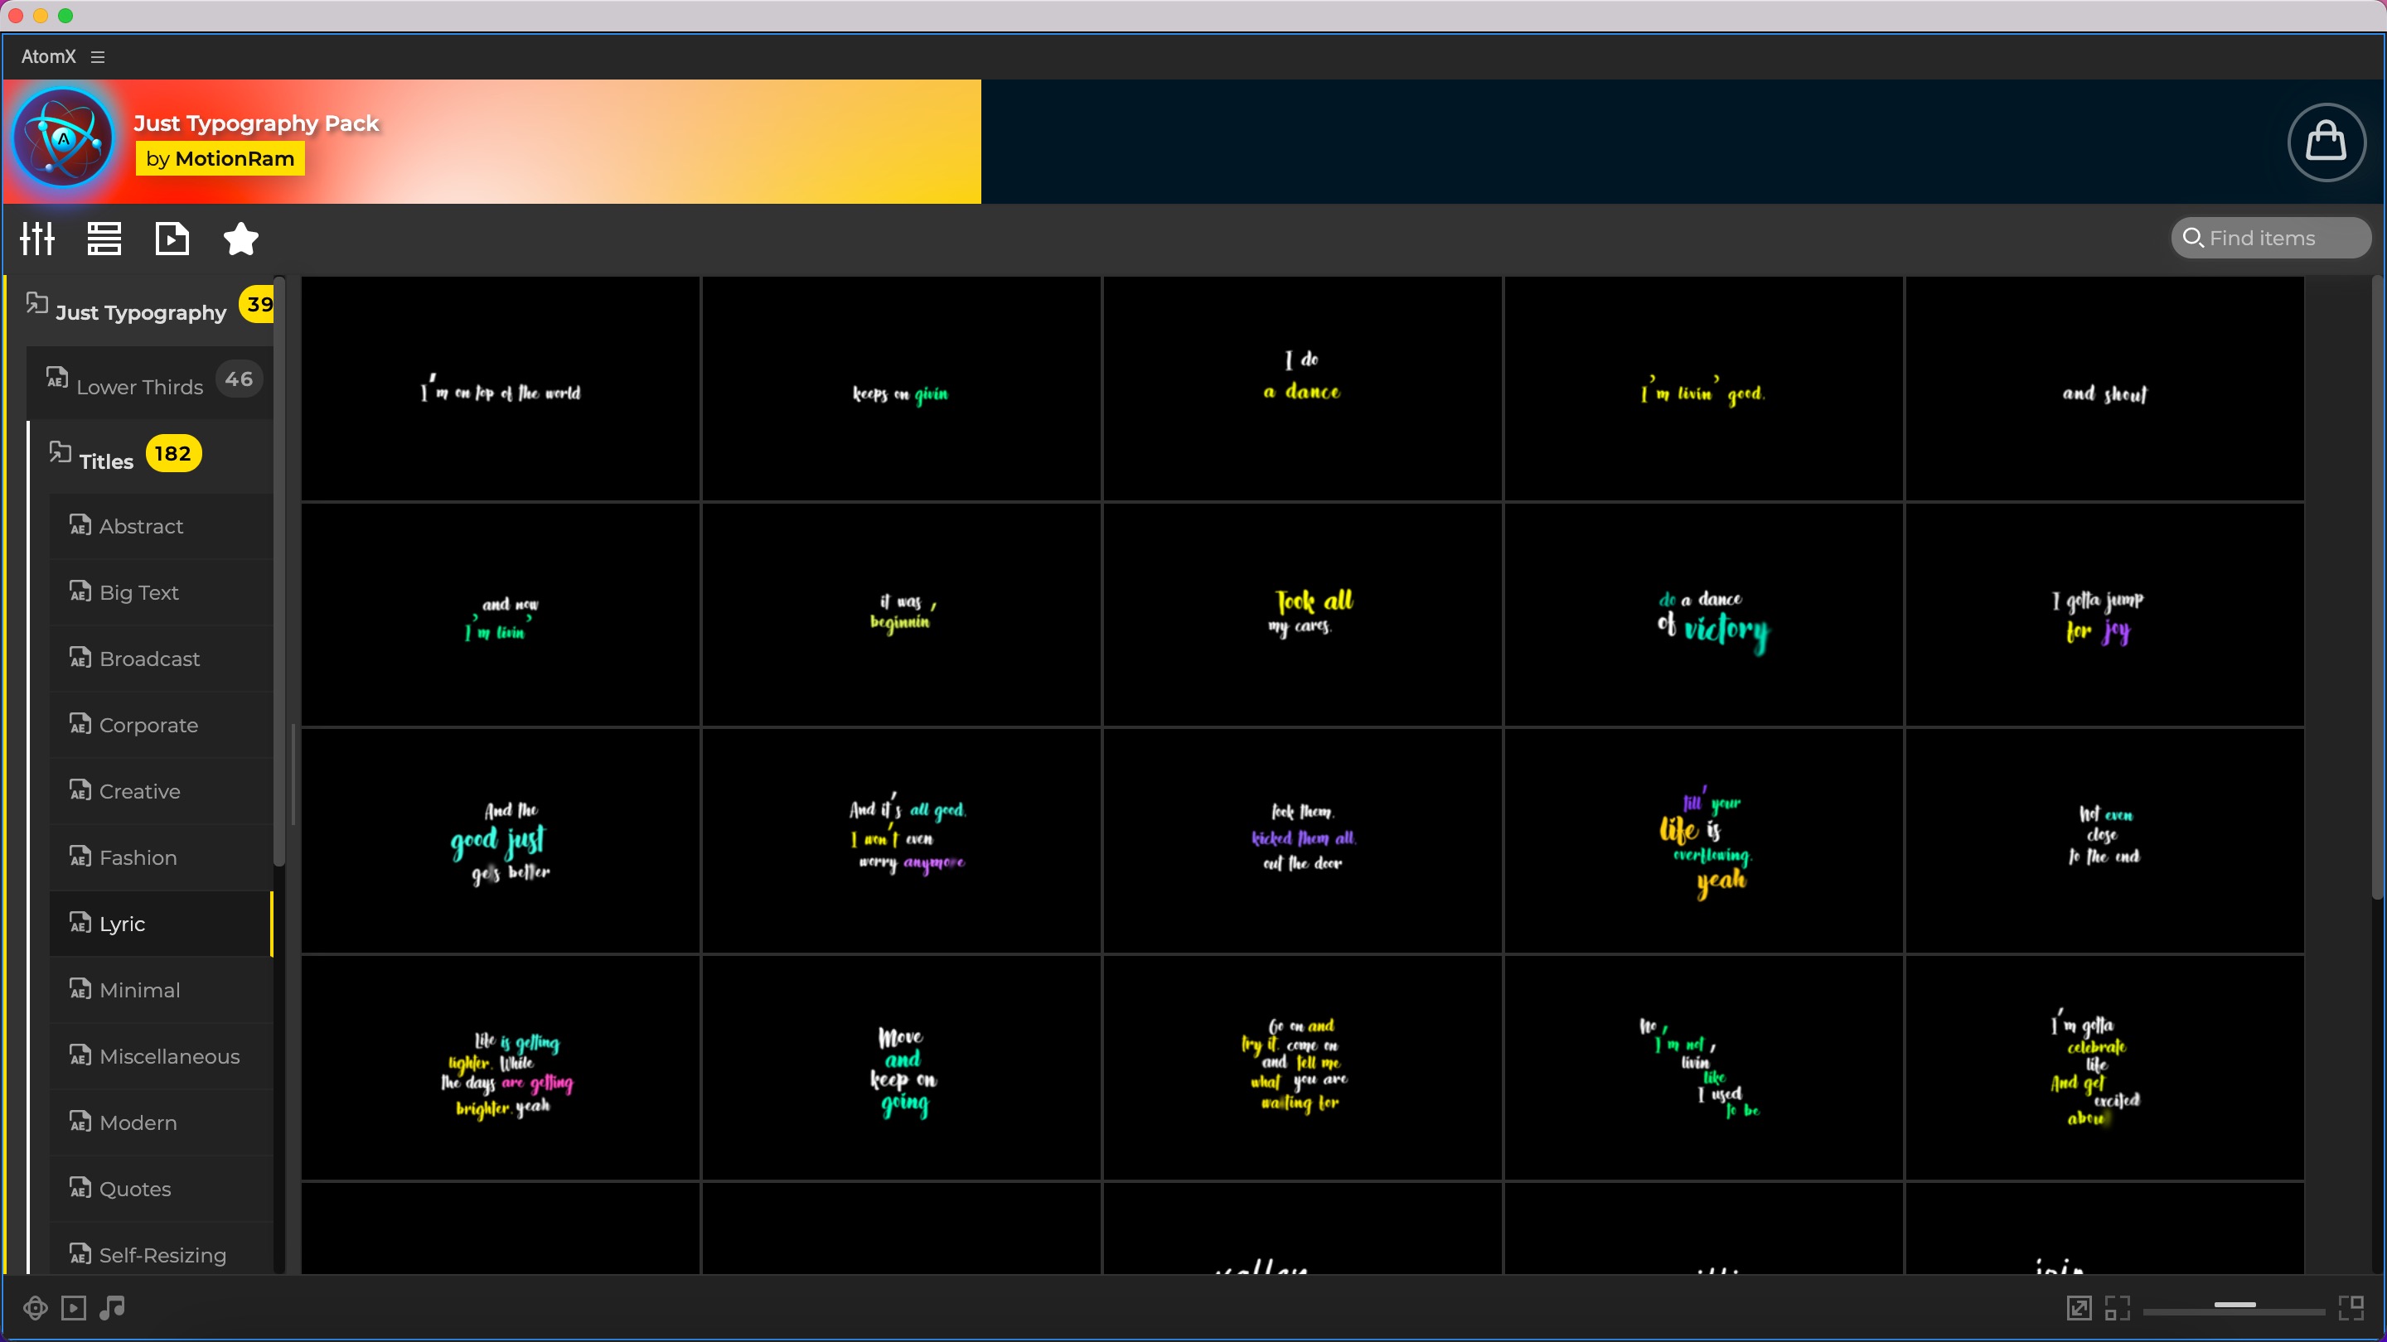Click the stacked list view icon
Viewport: 2387px width, 1342px height.
coord(104,239)
